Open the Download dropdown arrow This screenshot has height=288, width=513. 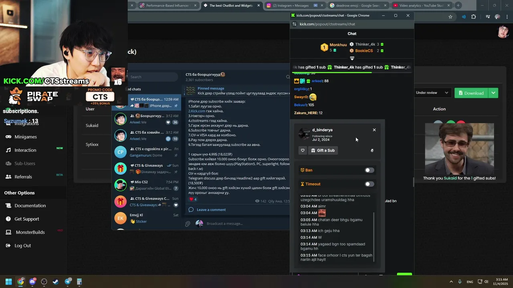493,93
